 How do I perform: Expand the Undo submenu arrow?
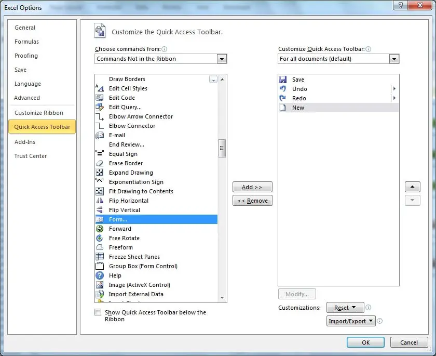[x=394, y=89]
